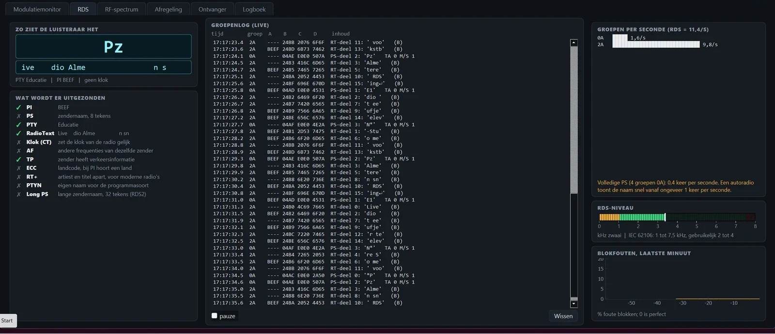775x334 pixels.
Task: Enable the pauze checkbox
Action: point(215,316)
